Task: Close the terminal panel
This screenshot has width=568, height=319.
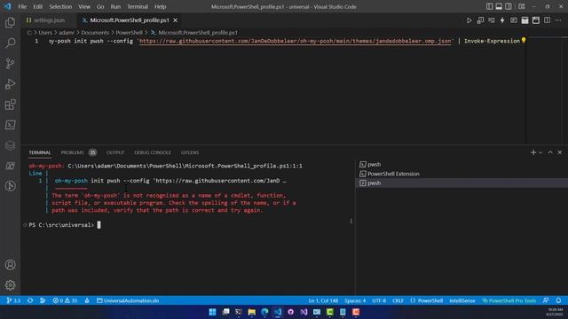Action: [560, 152]
